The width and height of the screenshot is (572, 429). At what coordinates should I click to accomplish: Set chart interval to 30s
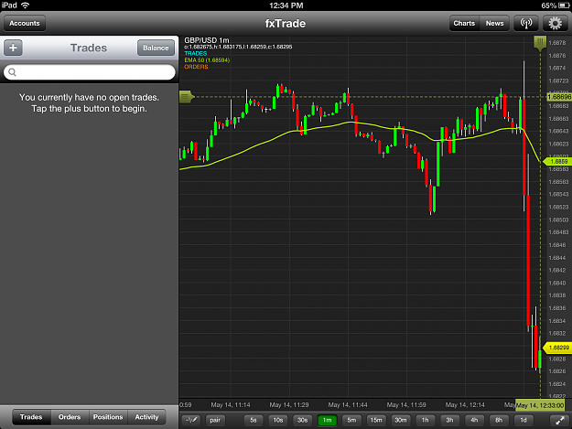tap(302, 420)
